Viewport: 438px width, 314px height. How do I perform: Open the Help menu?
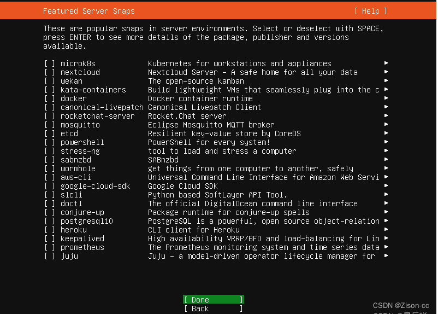(x=370, y=11)
